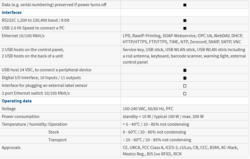The width and height of the screenshot is (250, 159).
Task: Click the filled square for USB 2.0 Hi-Speed
Action: pos(185,28)
